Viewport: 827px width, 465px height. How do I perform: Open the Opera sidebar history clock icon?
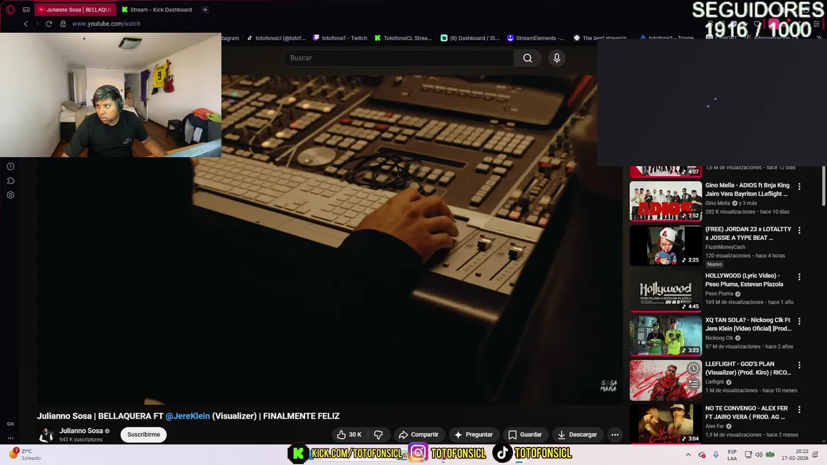[x=10, y=167]
